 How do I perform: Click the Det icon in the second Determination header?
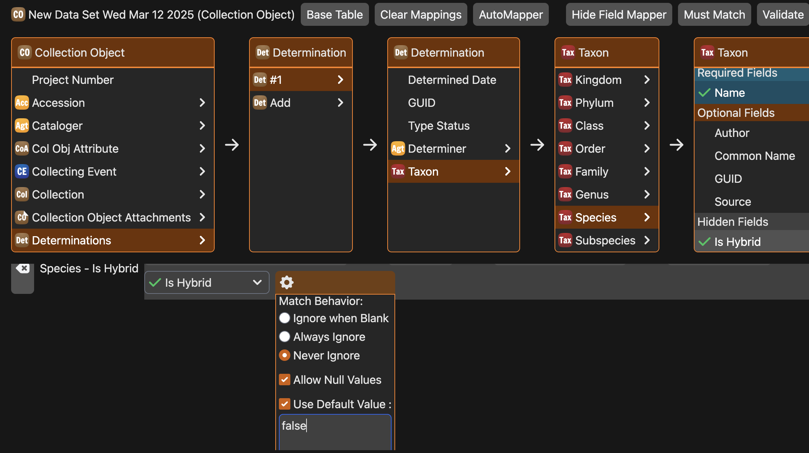coord(401,52)
